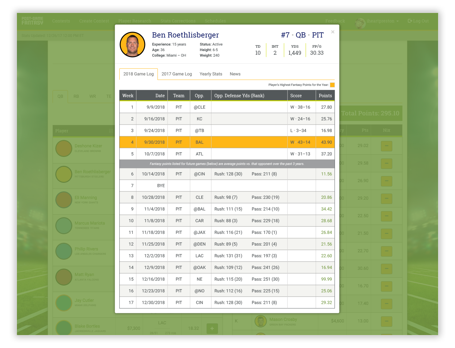Image resolution: width=455 pixels, height=348 pixels.
Task: Open Player Research in the navigation
Action: click(x=135, y=21)
